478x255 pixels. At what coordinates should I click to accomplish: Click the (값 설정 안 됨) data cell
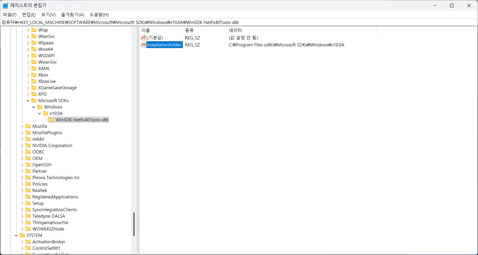(243, 38)
